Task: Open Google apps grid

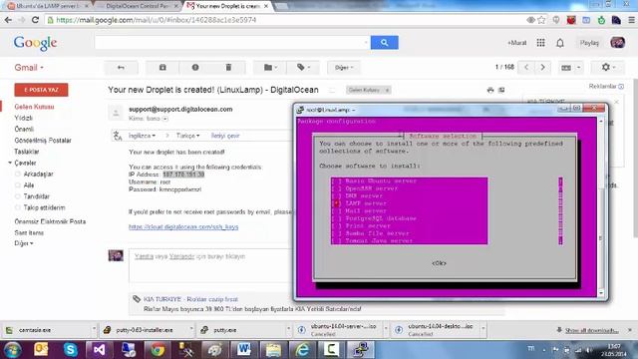Action: pyautogui.click(x=540, y=42)
